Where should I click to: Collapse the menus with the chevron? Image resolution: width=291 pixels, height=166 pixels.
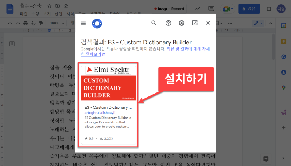click(x=271, y=23)
